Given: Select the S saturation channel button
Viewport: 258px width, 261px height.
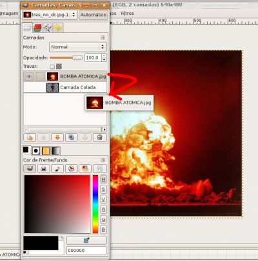Looking at the screenshot, I should click(103, 189).
